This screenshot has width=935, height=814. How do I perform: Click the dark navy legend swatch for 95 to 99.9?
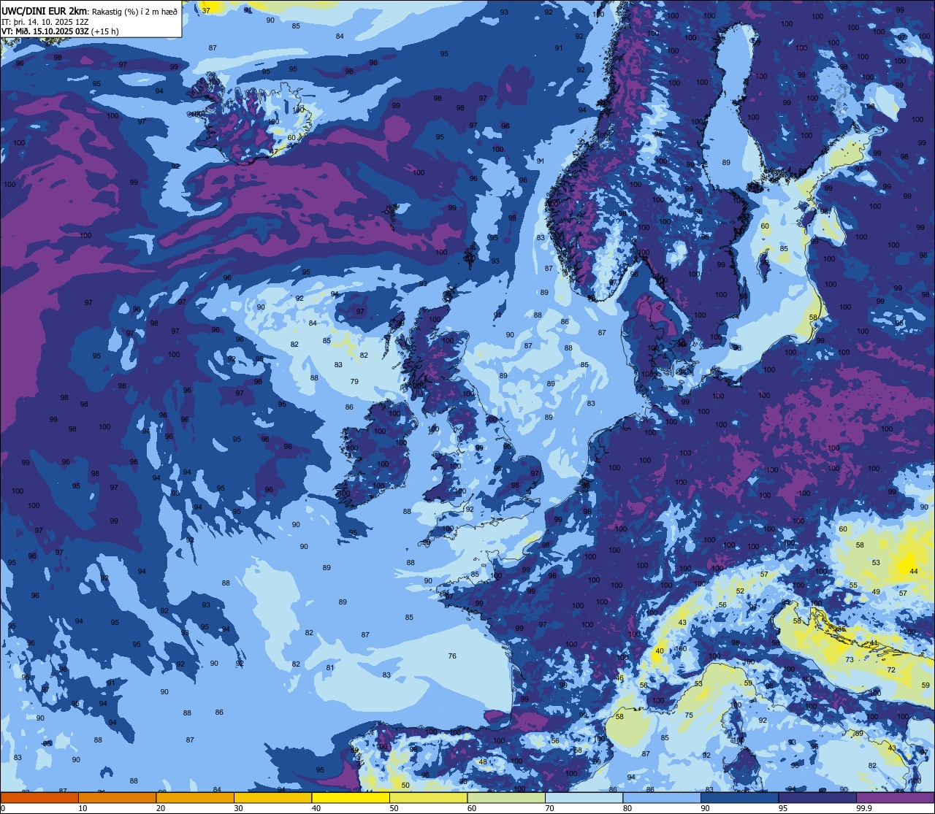click(817, 797)
